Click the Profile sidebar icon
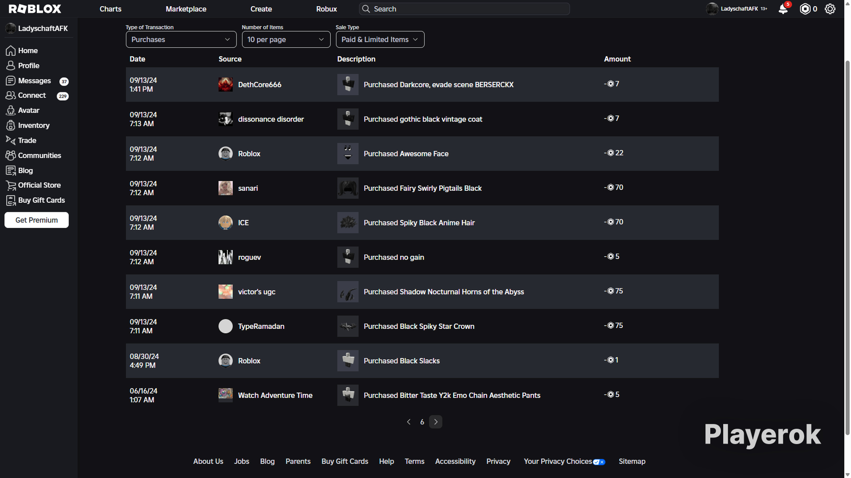 (11, 65)
